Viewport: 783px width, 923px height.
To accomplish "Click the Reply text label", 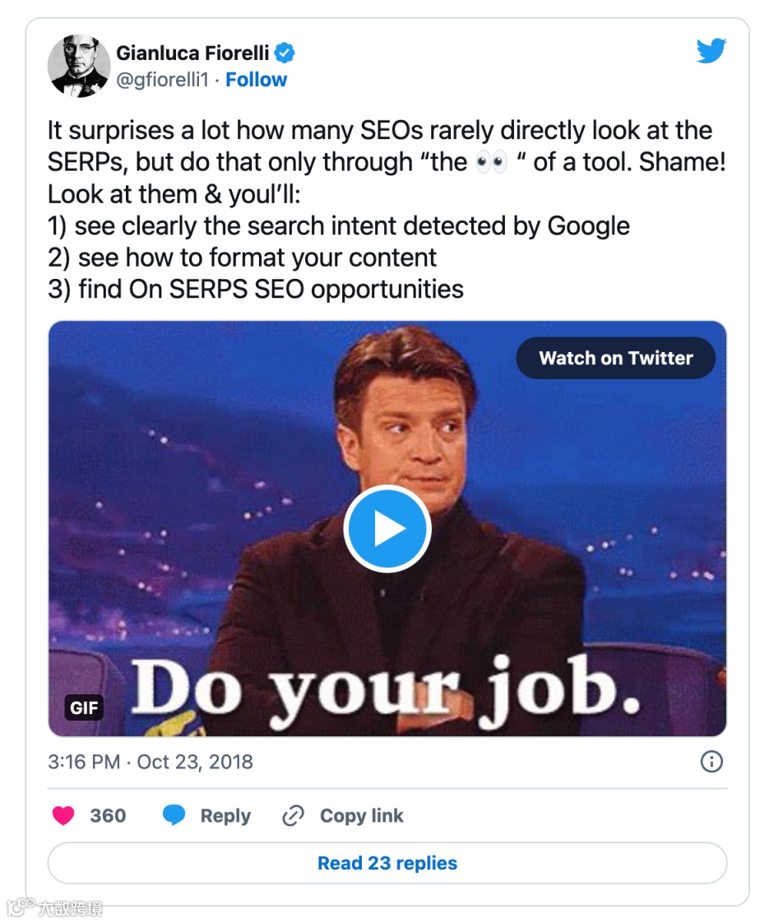I will (225, 815).
